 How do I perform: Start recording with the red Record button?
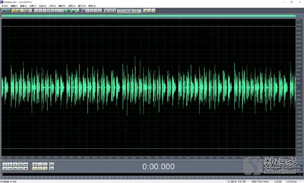tap(25, 169)
